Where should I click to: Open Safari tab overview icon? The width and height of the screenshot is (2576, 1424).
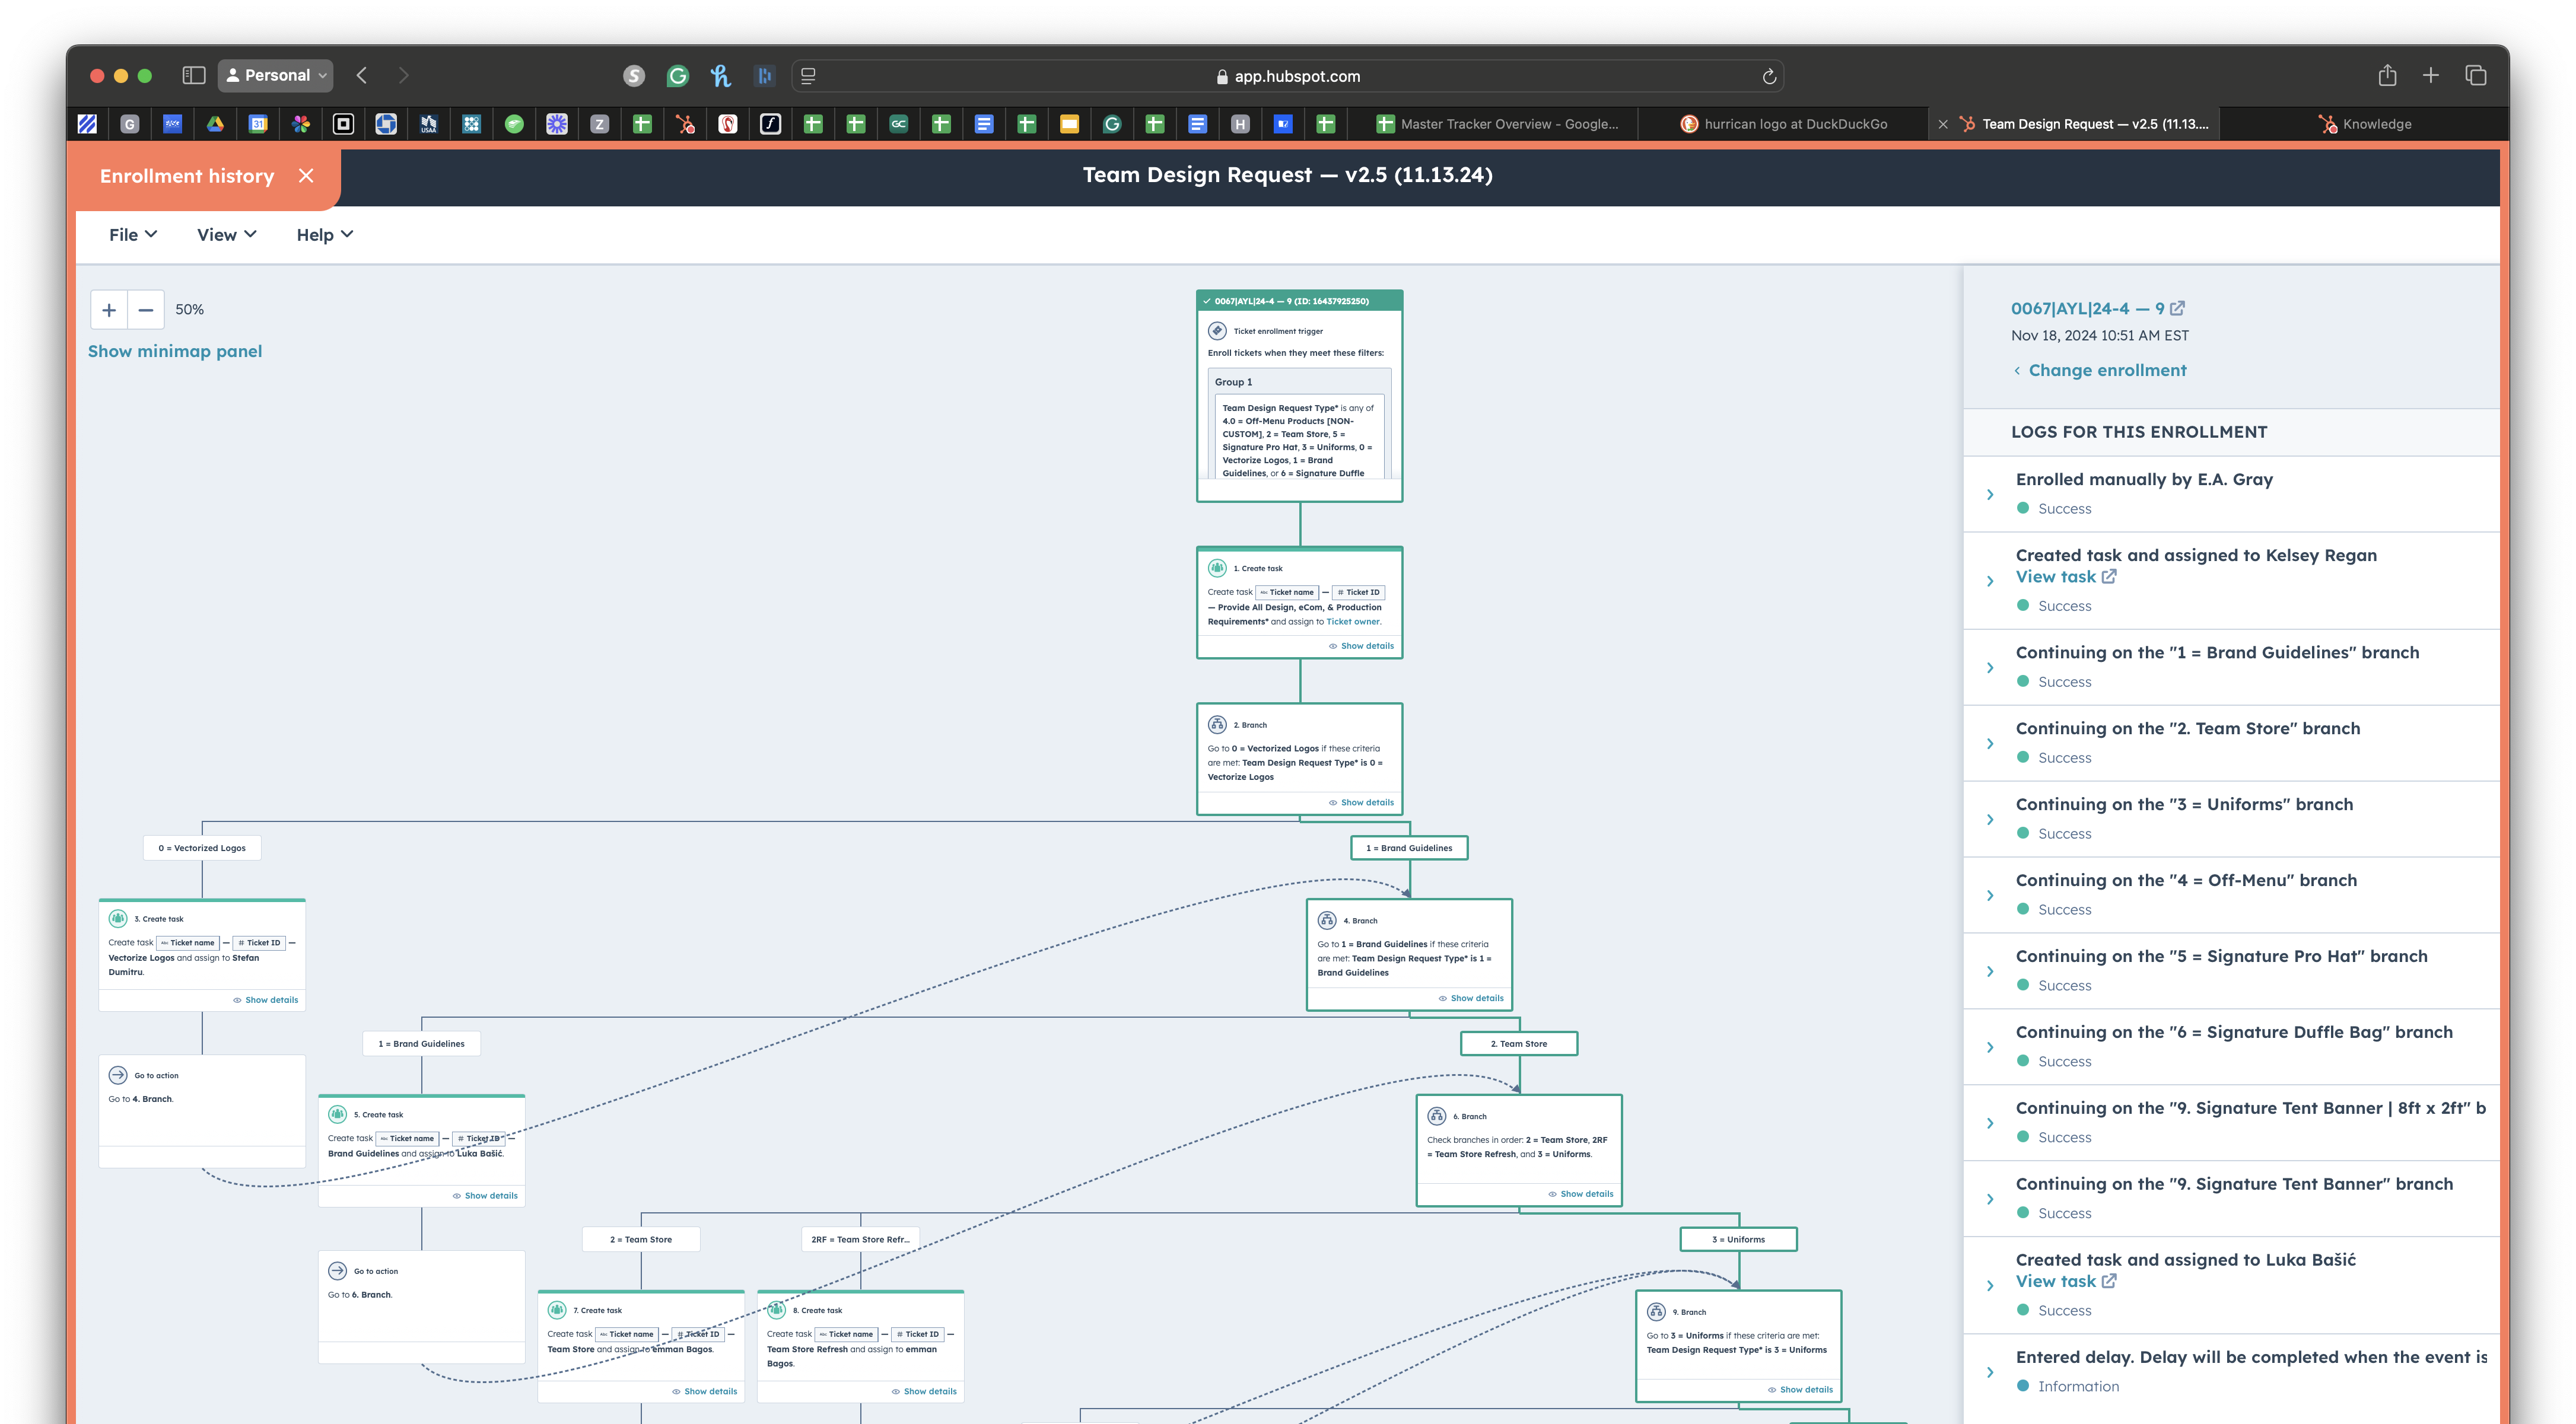pyautogui.click(x=2475, y=75)
